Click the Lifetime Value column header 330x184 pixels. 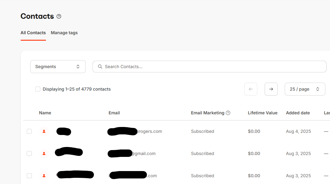(x=263, y=113)
